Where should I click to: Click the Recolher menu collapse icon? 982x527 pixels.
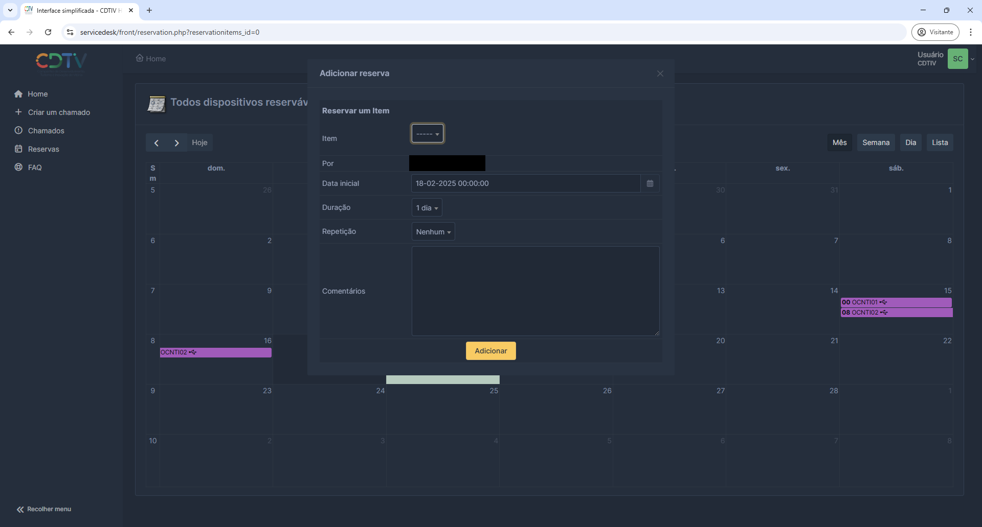pyautogui.click(x=20, y=509)
